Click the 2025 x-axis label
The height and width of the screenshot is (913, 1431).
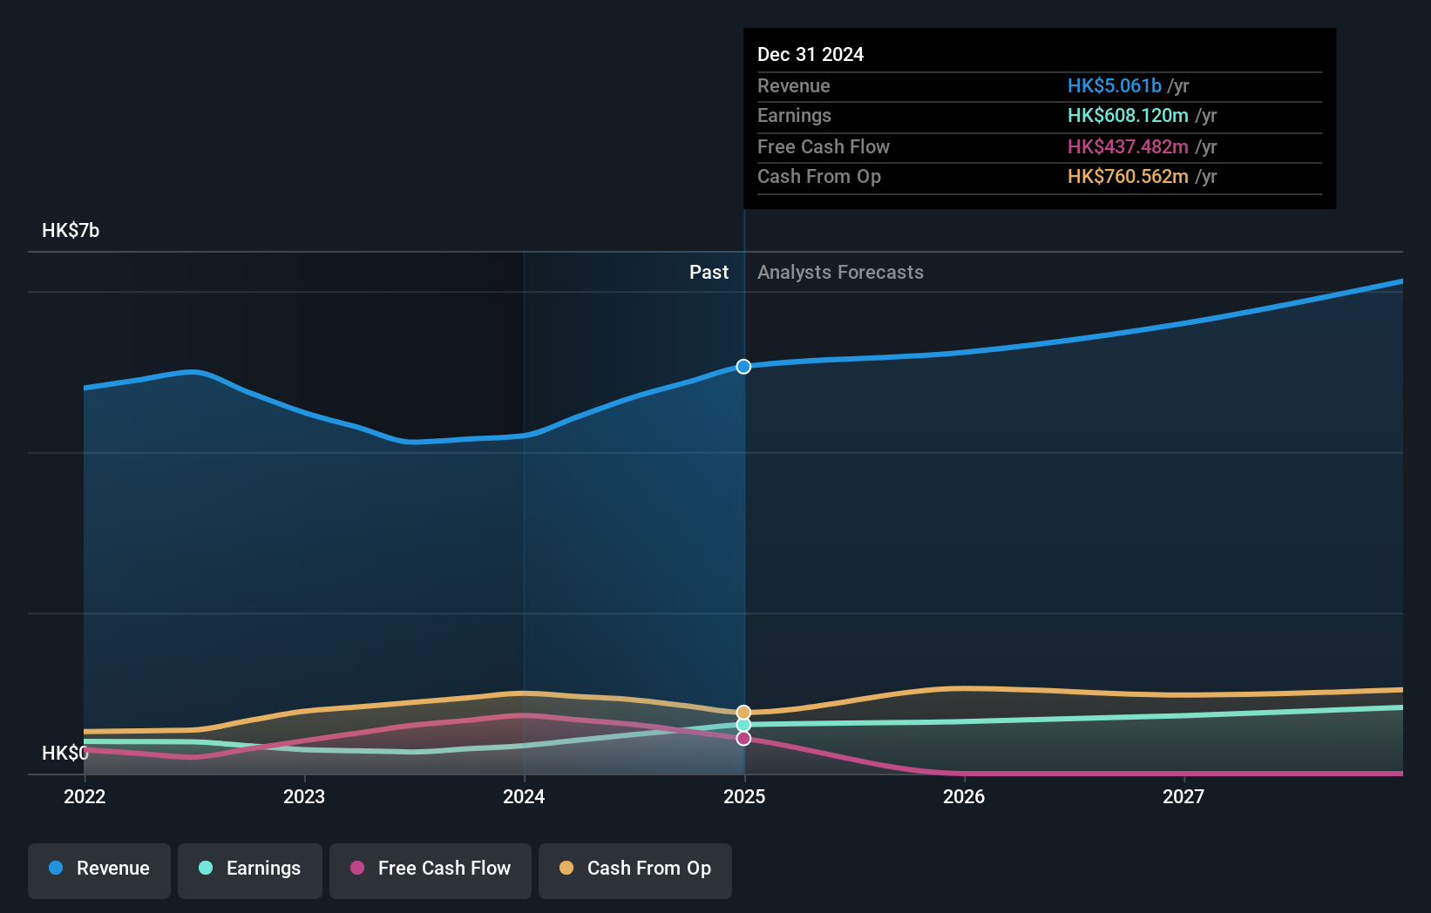(744, 796)
